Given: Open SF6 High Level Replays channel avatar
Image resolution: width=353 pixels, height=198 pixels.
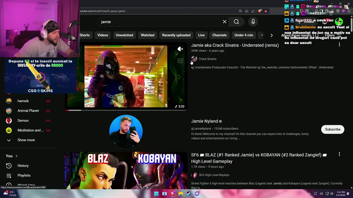Looking at the screenshot, I should (194, 175).
